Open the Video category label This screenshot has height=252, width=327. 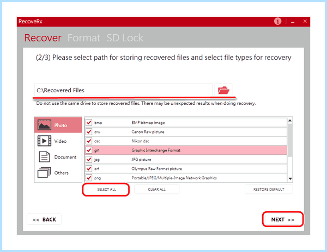[x=60, y=141]
